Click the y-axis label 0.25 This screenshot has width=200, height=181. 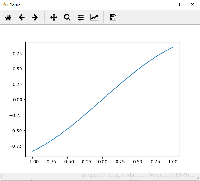[17, 84]
